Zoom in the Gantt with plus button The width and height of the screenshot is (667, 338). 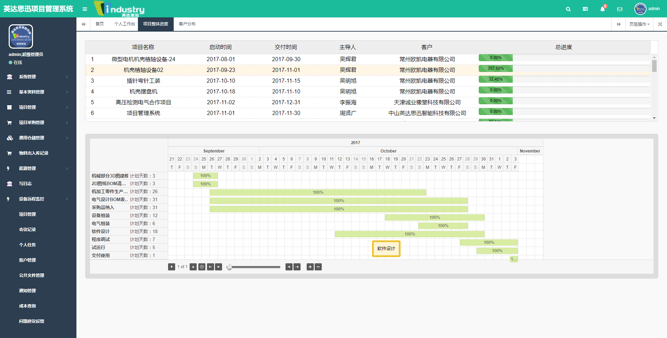(311, 267)
